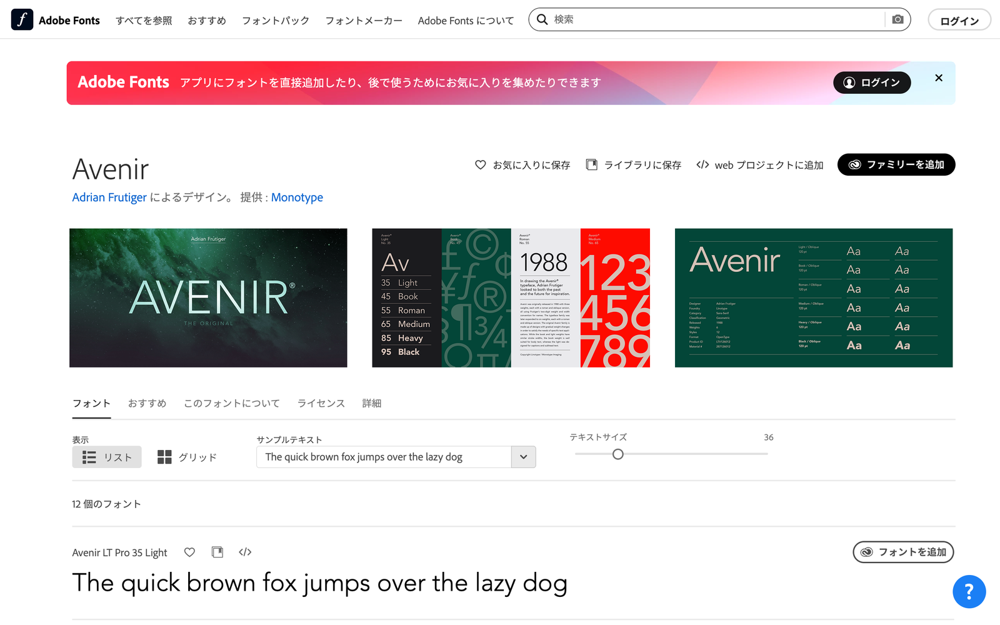
Task: Click the Avenir LT Pro 35 Light name
Action: pyautogui.click(x=119, y=552)
